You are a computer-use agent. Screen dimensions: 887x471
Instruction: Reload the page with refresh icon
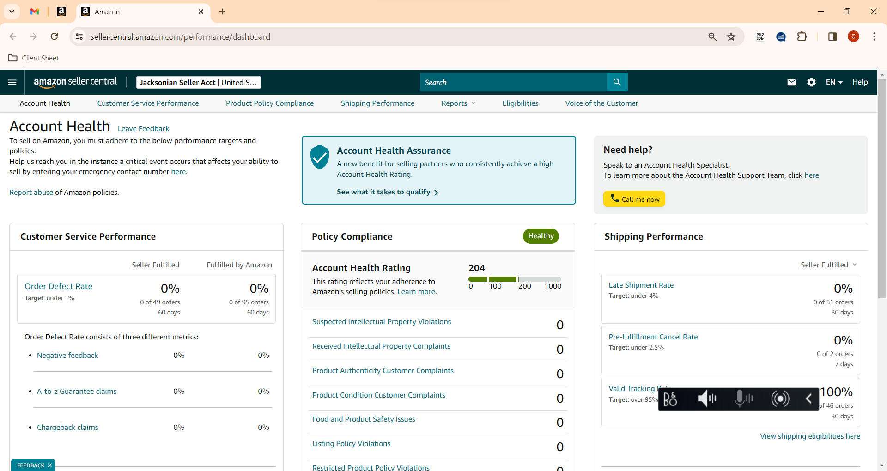pos(55,36)
